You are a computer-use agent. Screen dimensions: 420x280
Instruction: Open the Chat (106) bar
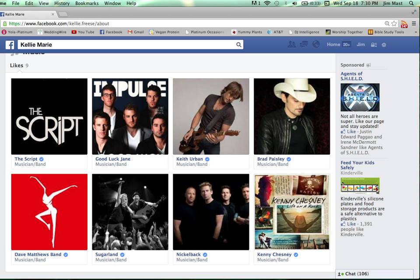pos(374,274)
